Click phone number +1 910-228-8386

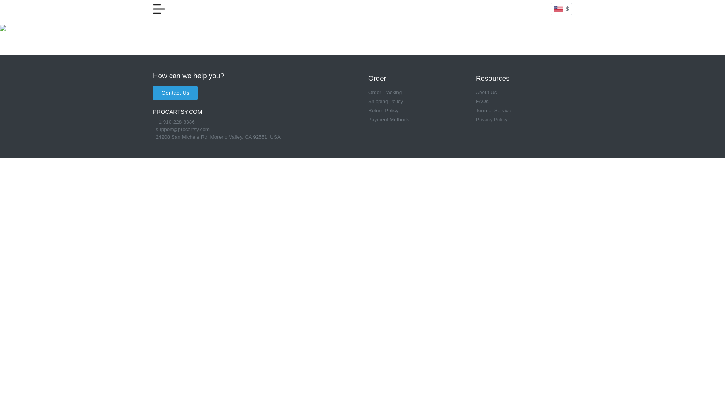(x=175, y=122)
